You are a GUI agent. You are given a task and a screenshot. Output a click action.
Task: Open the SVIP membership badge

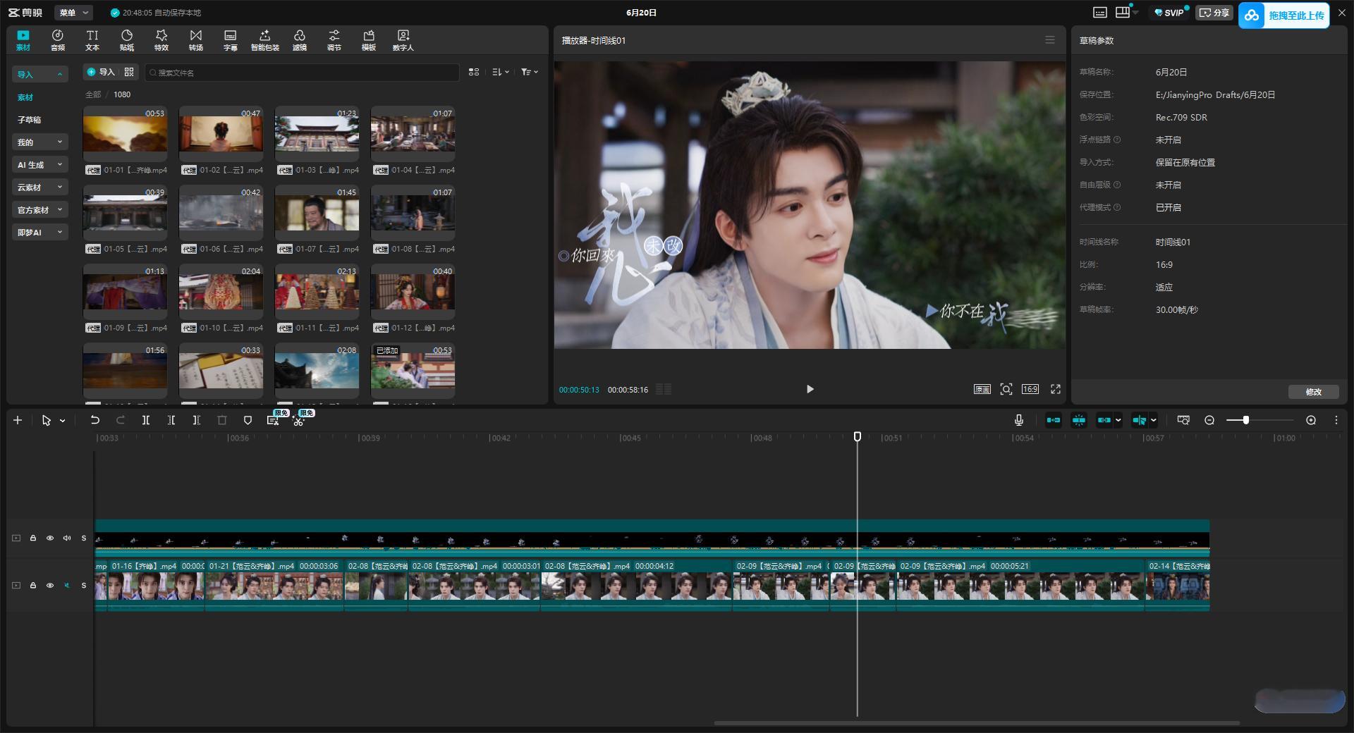coord(1169,13)
